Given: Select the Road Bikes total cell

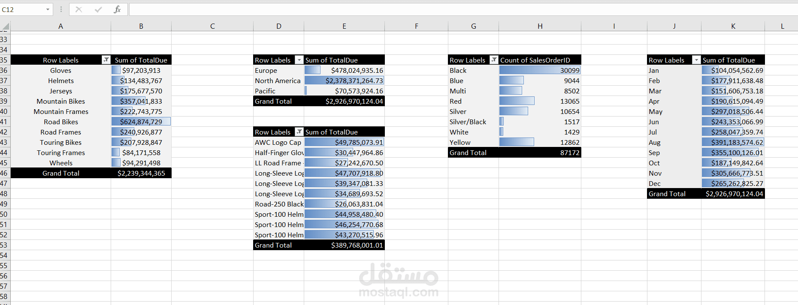Looking at the screenshot, I should pyautogui.click(x=141, y=122).
